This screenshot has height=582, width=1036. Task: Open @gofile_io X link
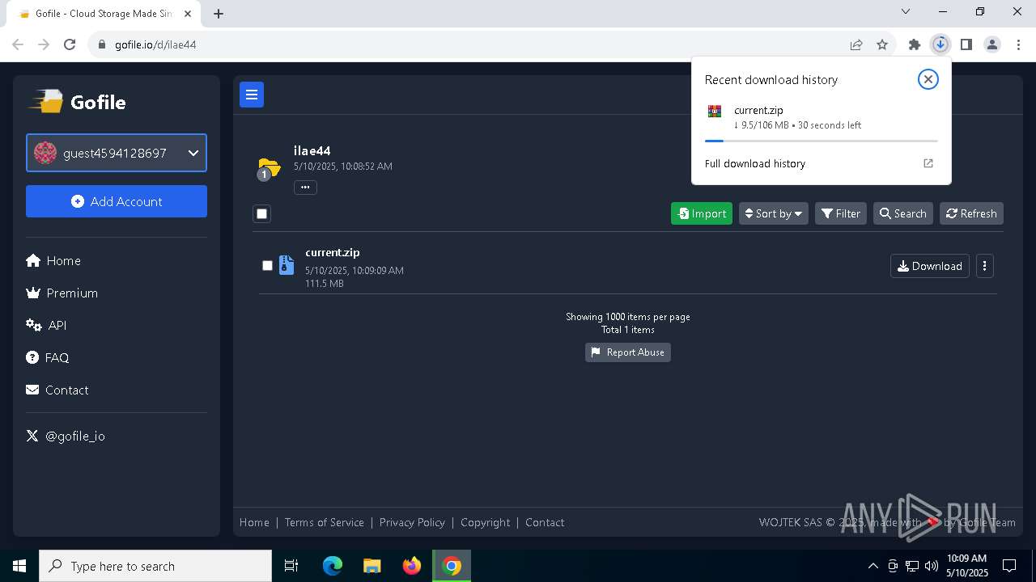66,436
